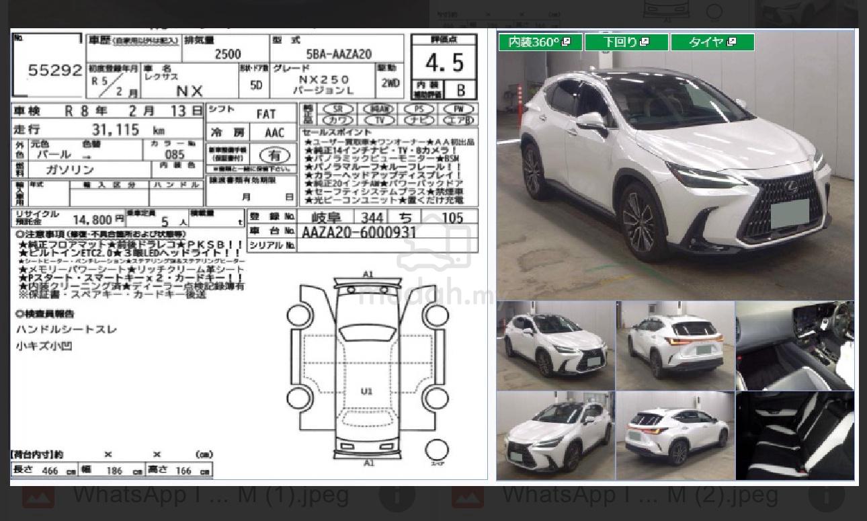Screen dimensions: 867x521
Task: Select the seats interior thumbnail
Action: 795,436
